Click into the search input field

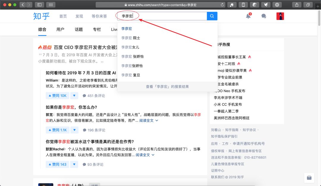coord(162,16)
